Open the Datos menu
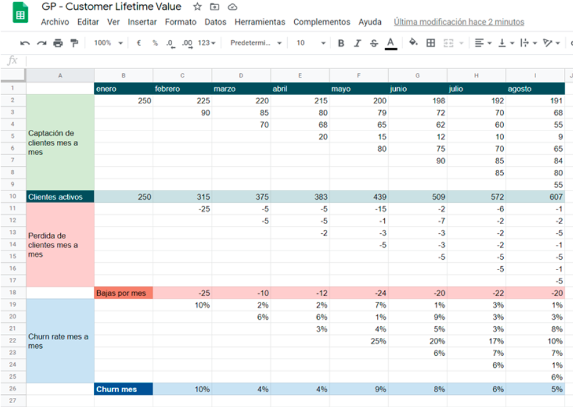 pyautogui.click(x=215, y=22)
